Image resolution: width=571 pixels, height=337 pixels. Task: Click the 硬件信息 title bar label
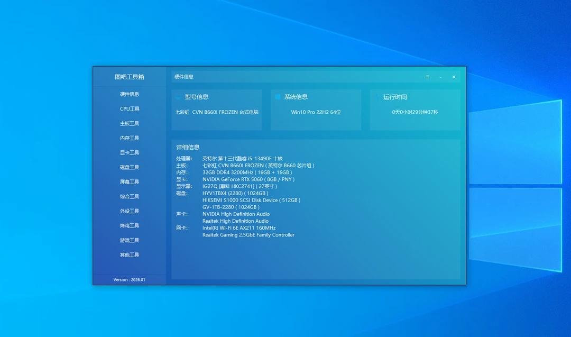coord(184,77)
